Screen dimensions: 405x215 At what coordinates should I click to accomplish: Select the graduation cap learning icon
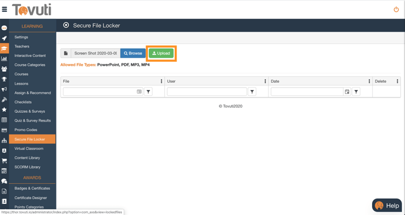(4, 49)
